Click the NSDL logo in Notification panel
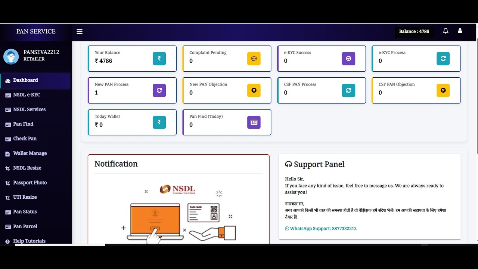The width and height of the screenshot is (478, 269). [x=177, y=189]
